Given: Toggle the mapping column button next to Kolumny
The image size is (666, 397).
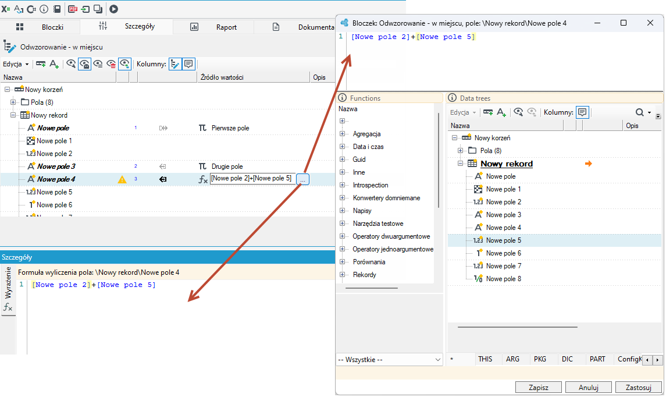Looking at the screenshot, I should coord(175,64).
